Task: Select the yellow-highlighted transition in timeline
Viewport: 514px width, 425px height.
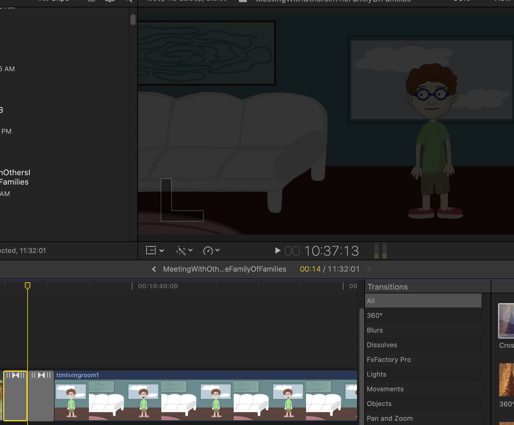Action: point(15,396)
